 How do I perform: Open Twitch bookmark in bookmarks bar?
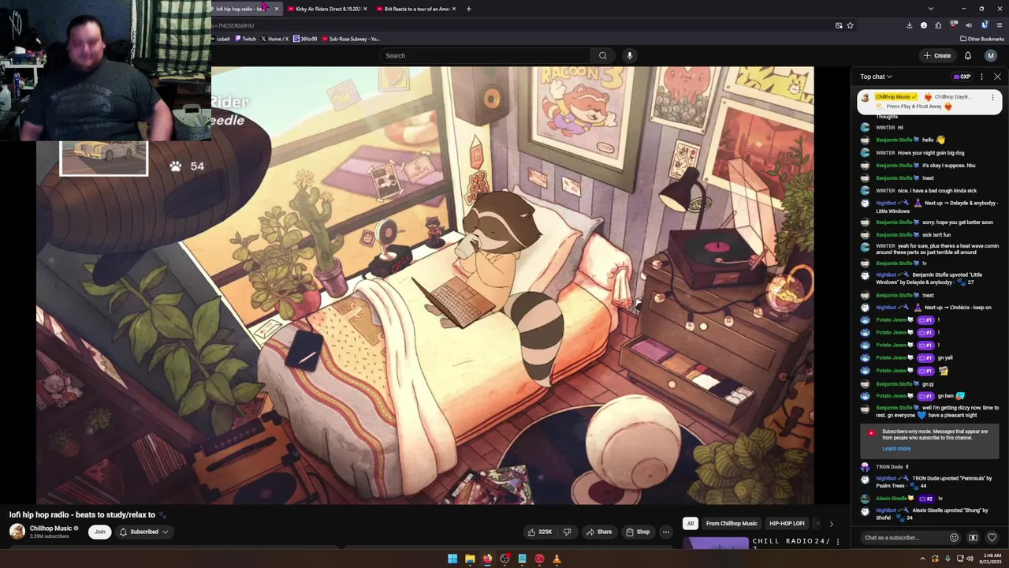[x=245, y=39]
